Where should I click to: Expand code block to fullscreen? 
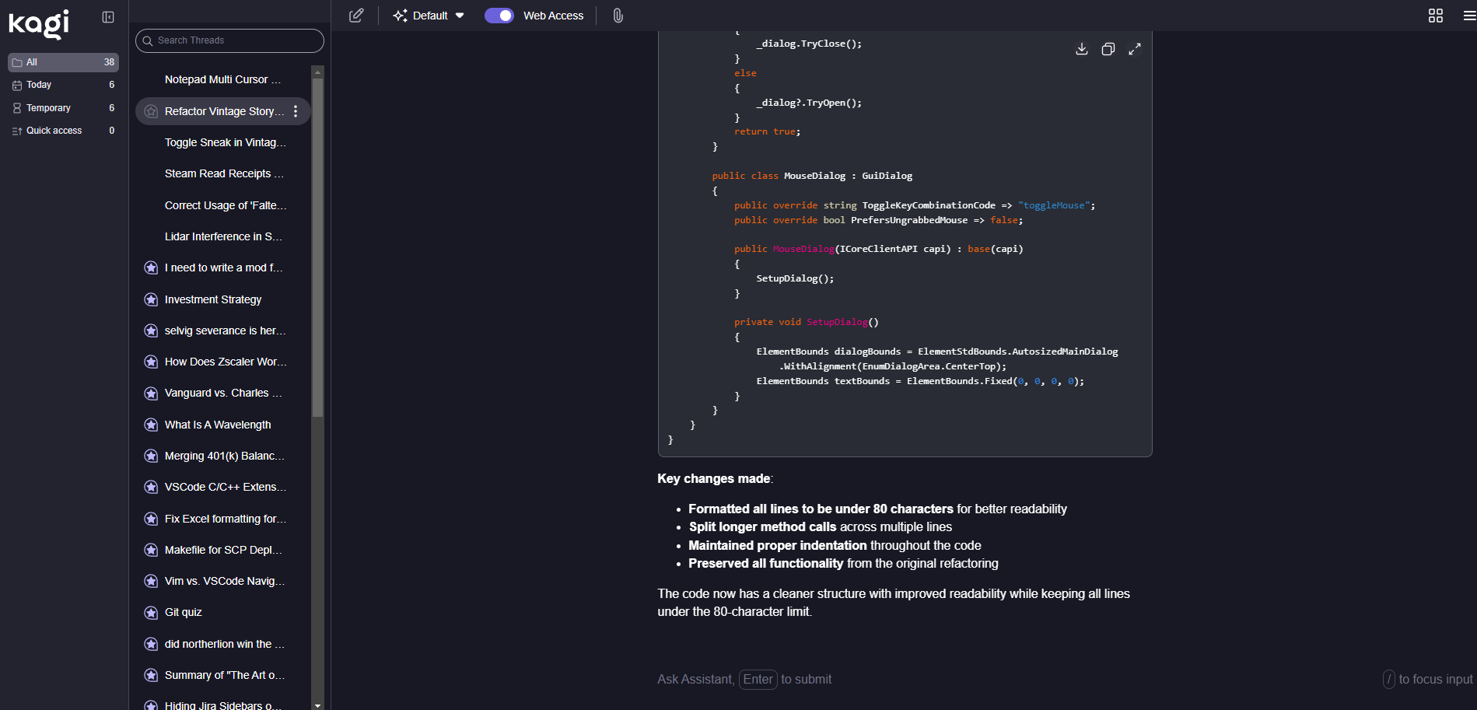(1135, 49)
